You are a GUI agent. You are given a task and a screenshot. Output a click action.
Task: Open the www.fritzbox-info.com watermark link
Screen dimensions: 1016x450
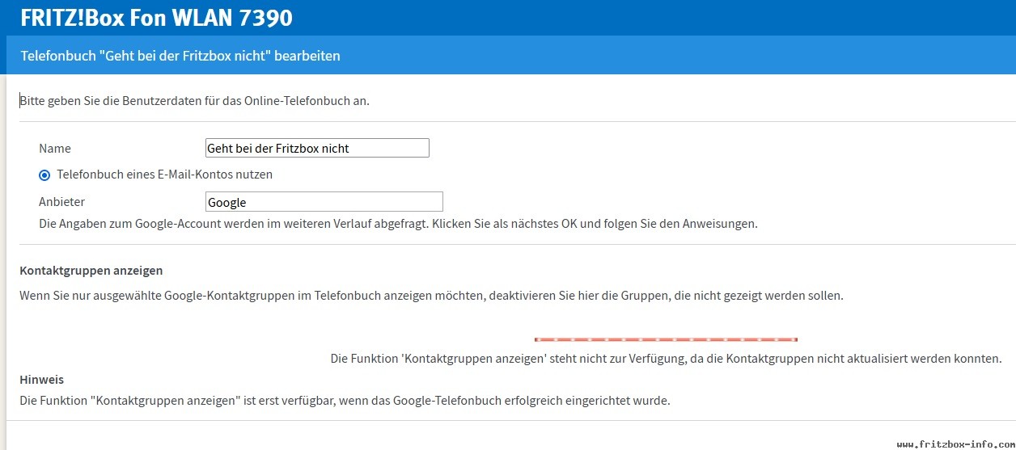click(x=955, y=444)
